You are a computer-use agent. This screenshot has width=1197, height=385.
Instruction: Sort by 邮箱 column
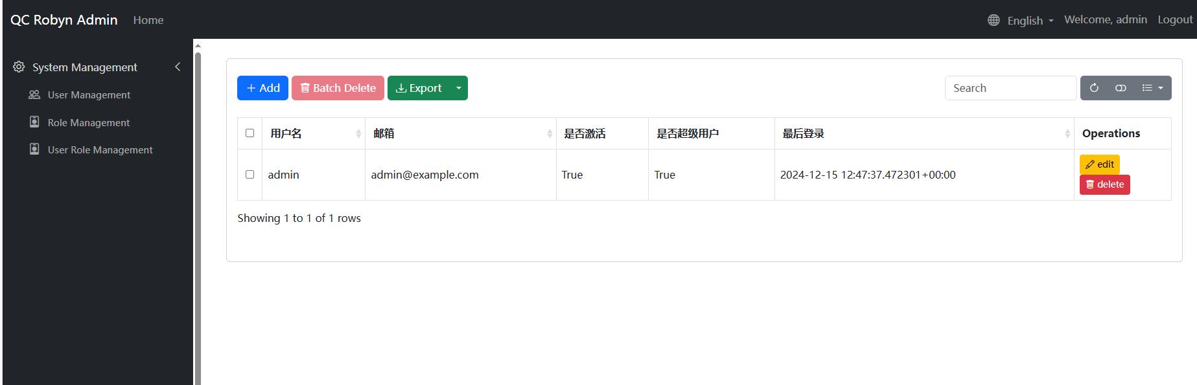click(461, 133)
